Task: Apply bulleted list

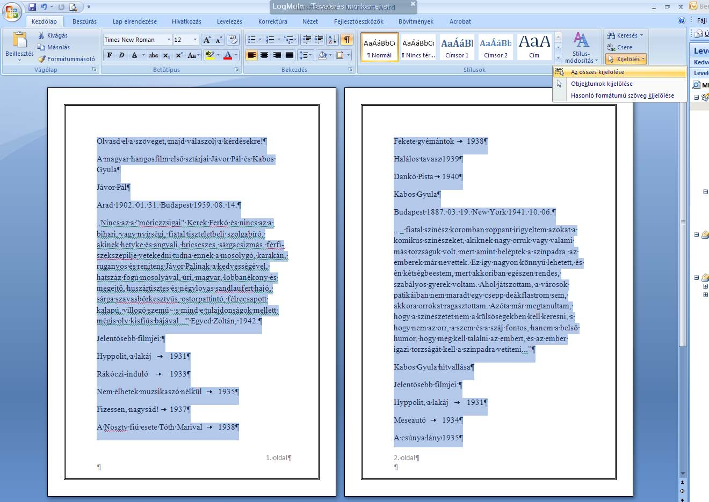Action: (251, 40)
